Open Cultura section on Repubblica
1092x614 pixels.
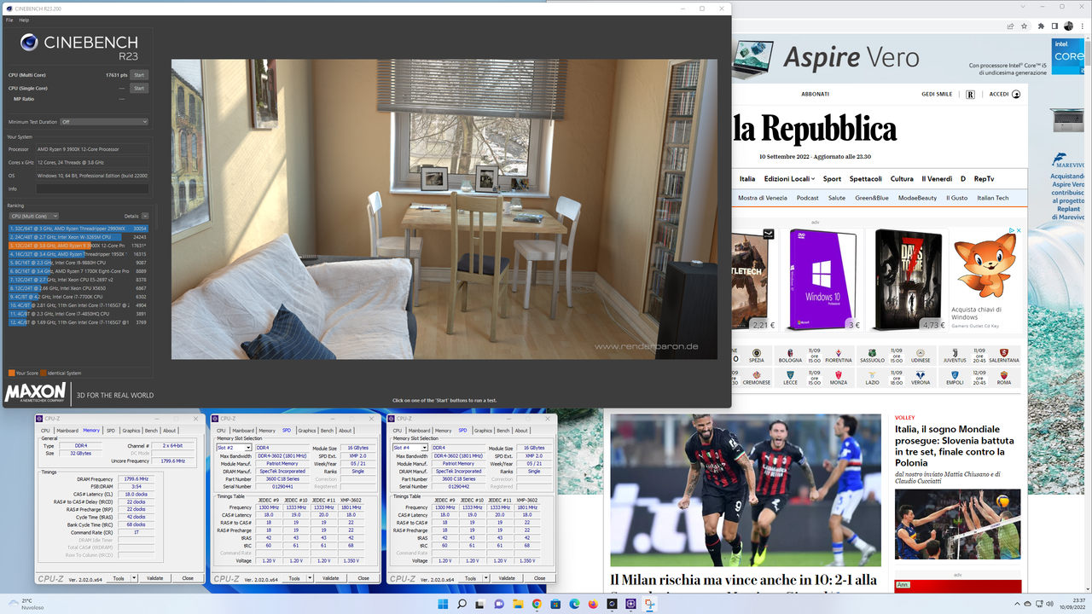pos(902,179)
